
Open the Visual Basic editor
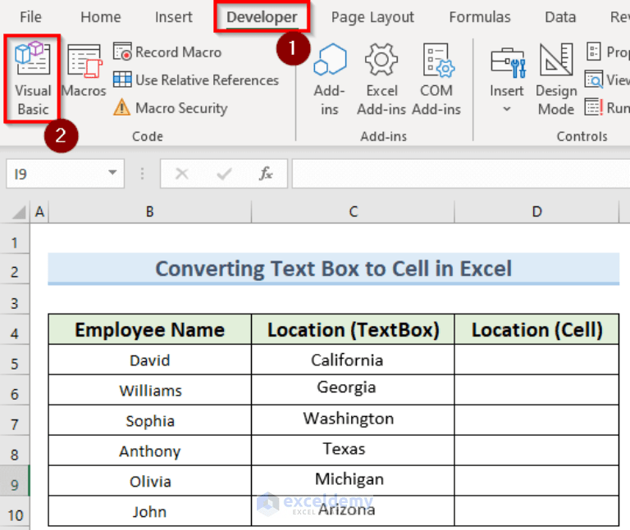(33, 79)
